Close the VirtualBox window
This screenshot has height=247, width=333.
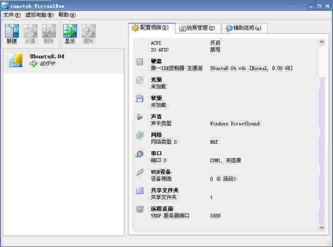327,6
